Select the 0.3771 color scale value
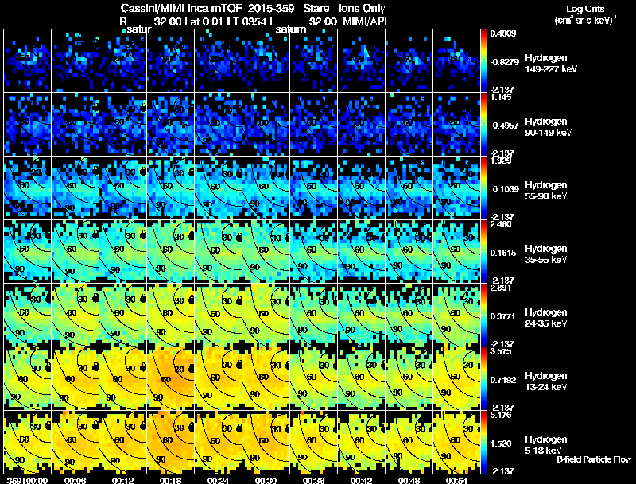 coord(503,316)
